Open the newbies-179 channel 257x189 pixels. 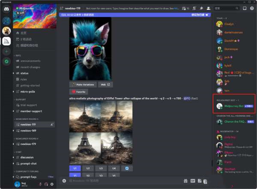[35, 144]
